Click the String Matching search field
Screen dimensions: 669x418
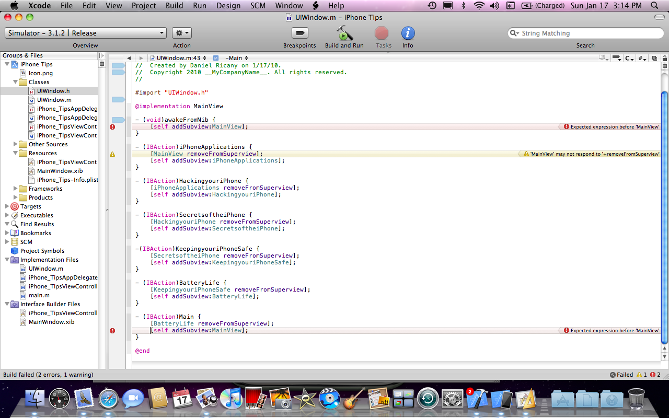(x=585, y=33)
